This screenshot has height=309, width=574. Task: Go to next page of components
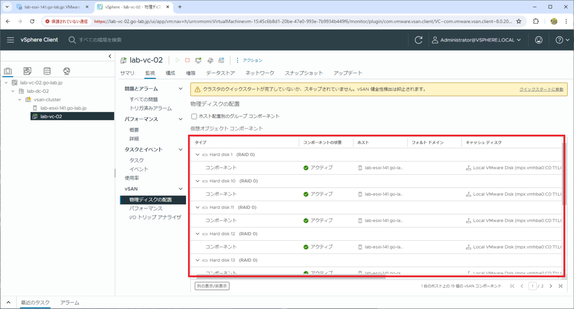coord(551,286)
